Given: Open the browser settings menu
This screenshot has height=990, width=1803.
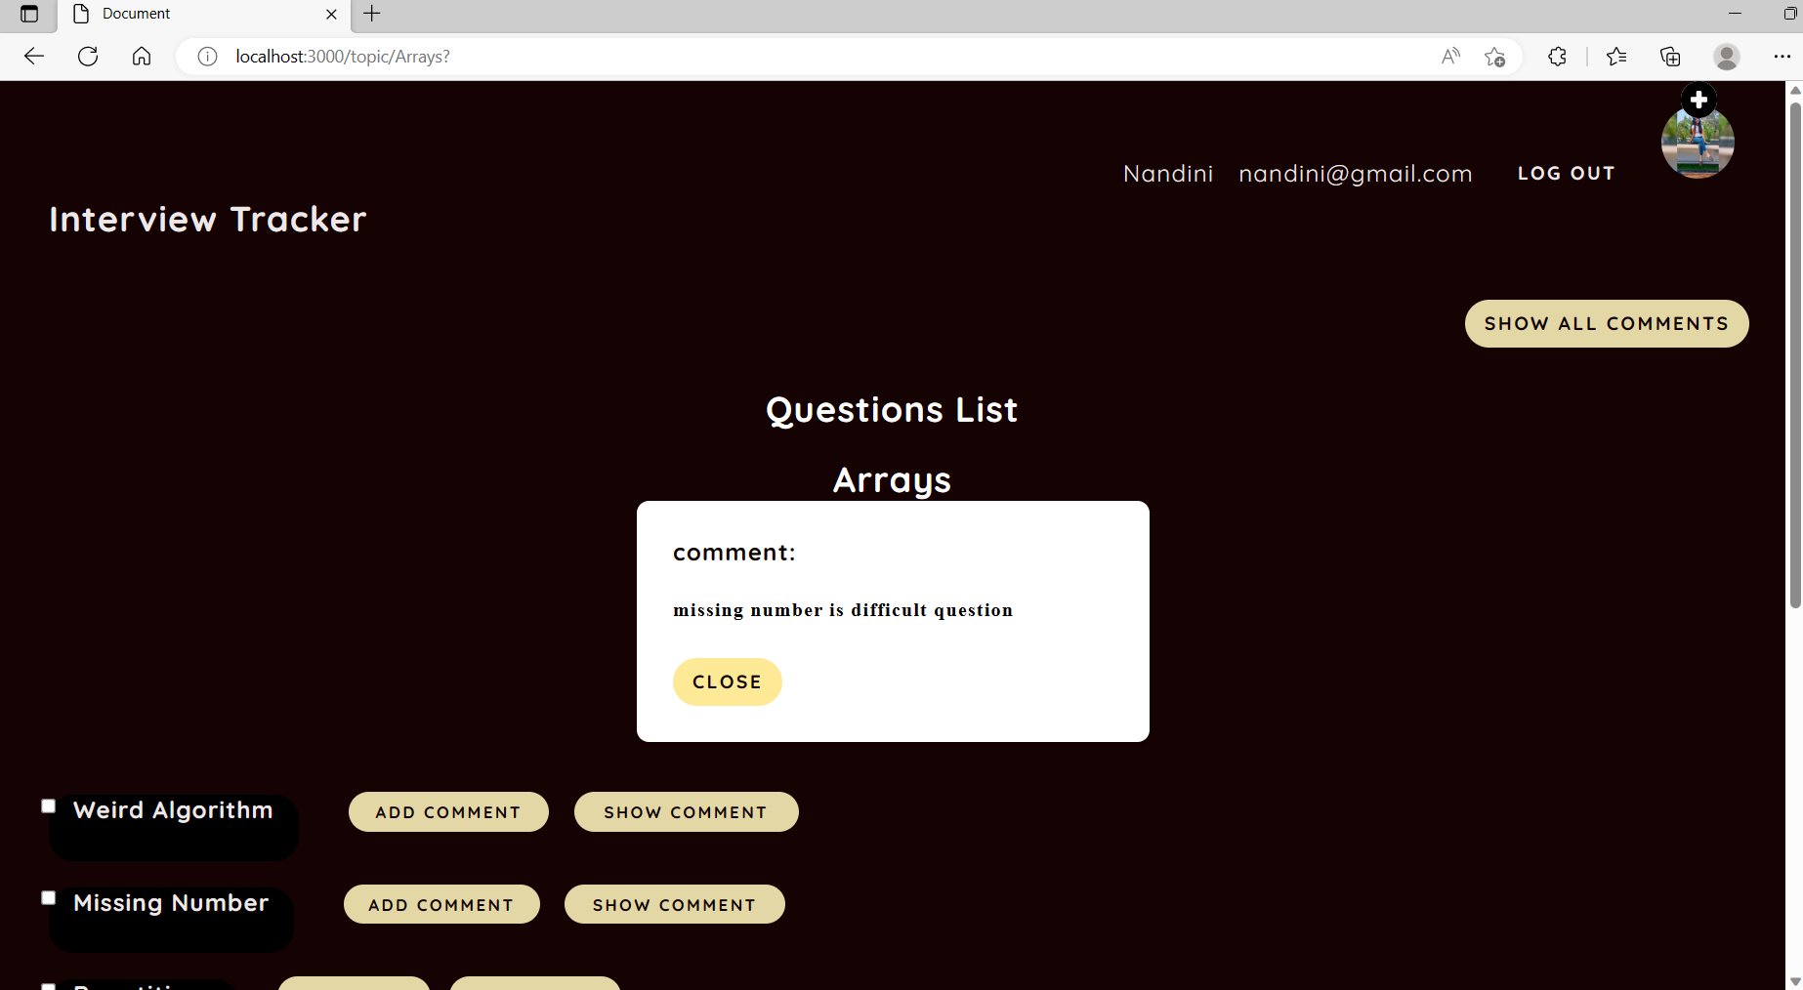Looking at the screenshot, I should (x=1782, y=56).
